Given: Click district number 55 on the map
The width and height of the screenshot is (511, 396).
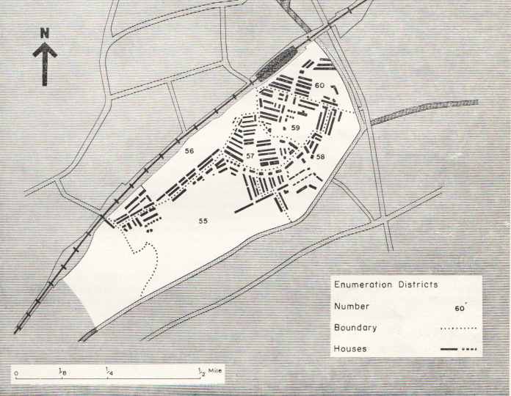Looking at the screenshot, I should coord(203,220).
